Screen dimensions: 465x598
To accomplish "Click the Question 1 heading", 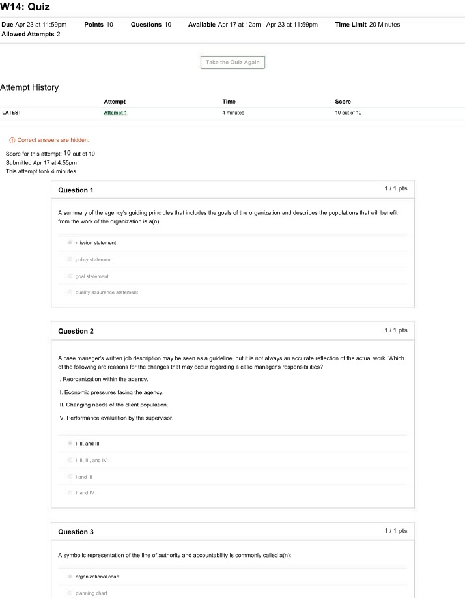I will click(x=76, y=190).
